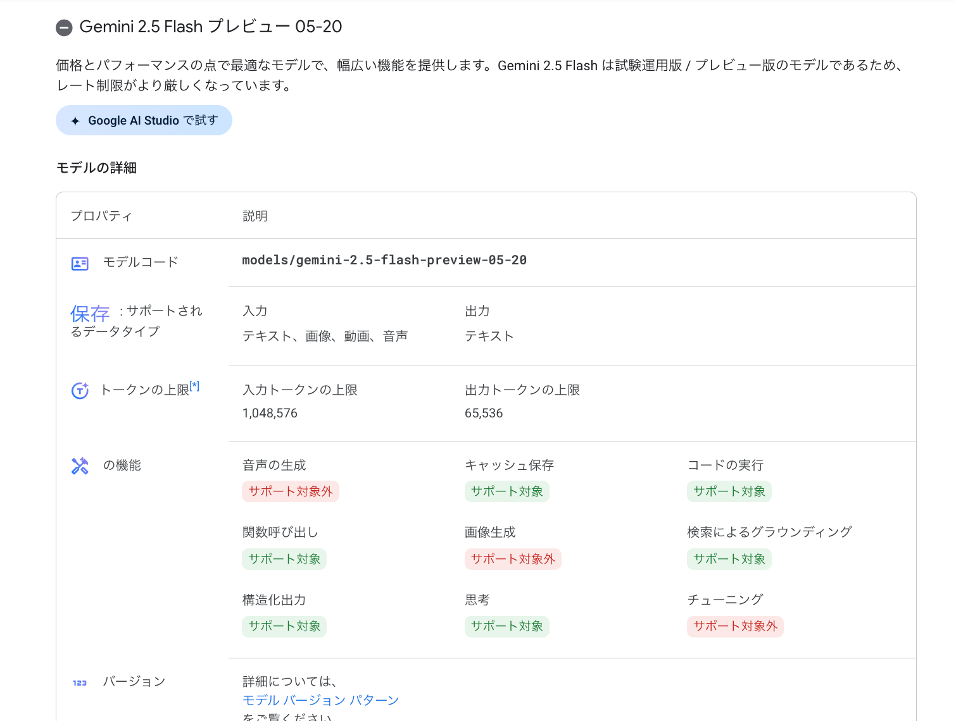Click the サポート対象 badge under キャッシュ保存
956x721 pixels.
(x=507, y=491)
